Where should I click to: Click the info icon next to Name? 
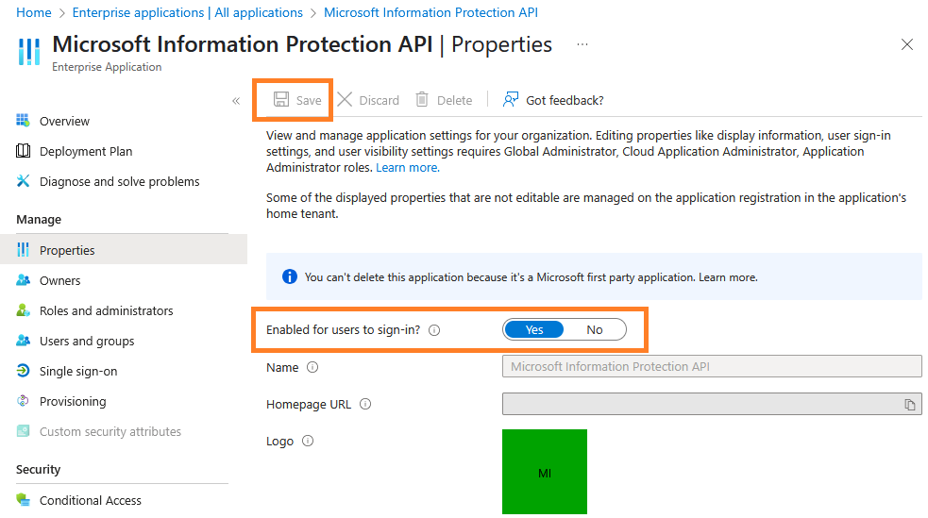click(312, 368)
